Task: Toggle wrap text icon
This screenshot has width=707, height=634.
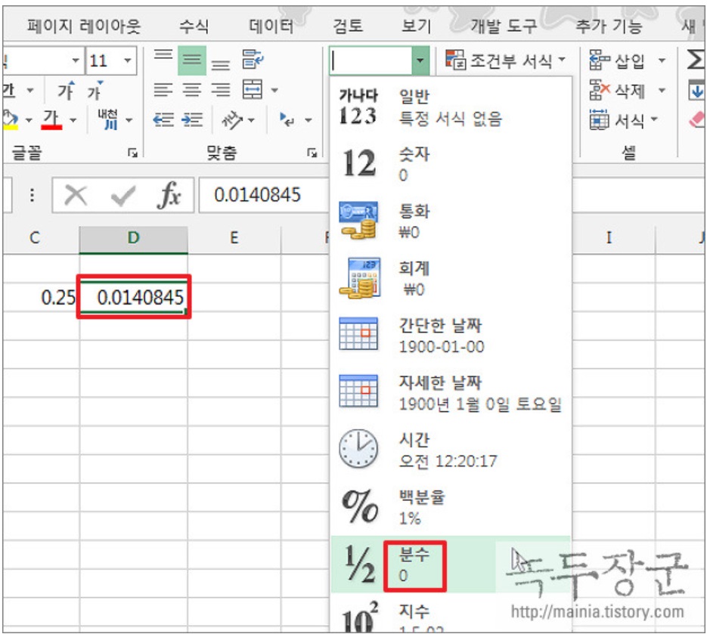Action: tap(253, 60)
